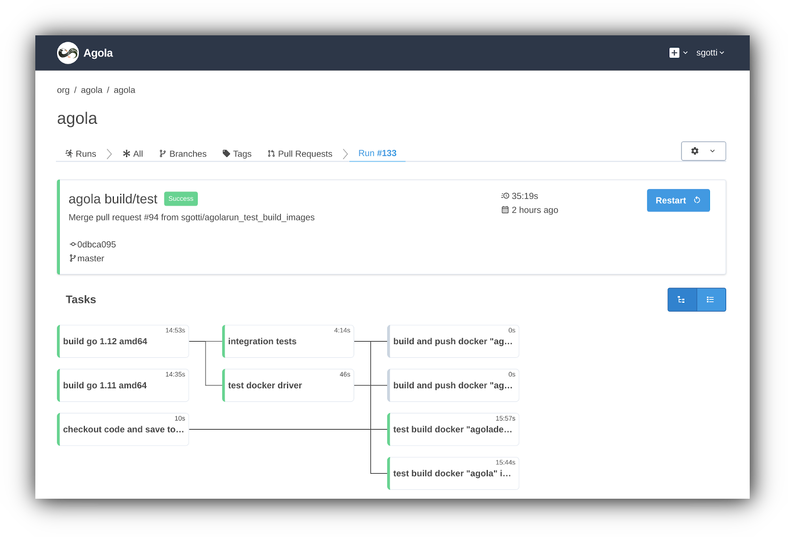Viewport: 788px width, 537px height.
Task: Switch to the Runs tab
Action: tap(81, 154)
